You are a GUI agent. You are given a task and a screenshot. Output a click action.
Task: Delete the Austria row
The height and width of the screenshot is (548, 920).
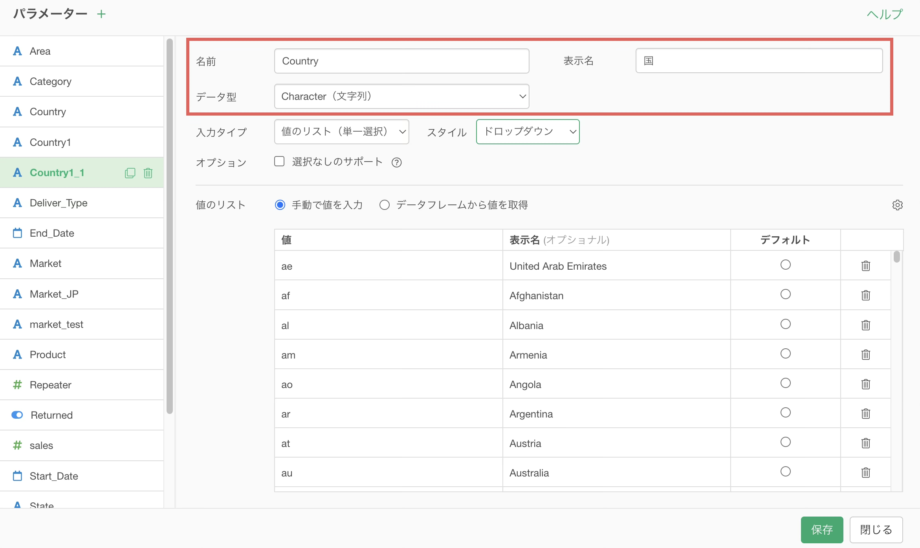click(866, 443)
